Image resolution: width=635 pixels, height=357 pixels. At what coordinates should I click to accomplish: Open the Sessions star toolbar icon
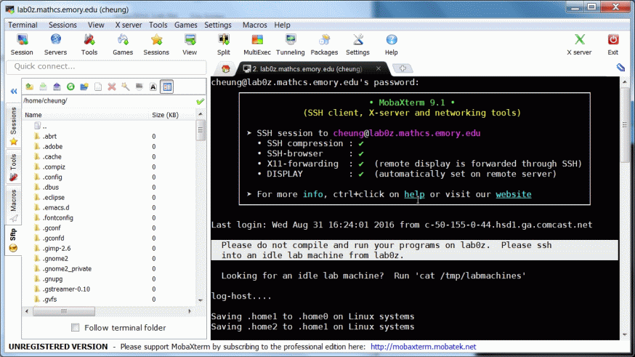pos(156,44)
